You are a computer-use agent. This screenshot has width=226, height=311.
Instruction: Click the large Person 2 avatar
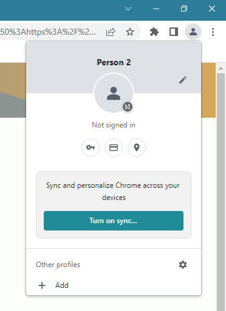(114, 93)
